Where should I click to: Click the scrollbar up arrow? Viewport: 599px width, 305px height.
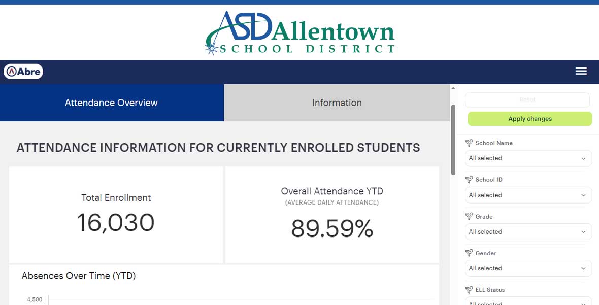pyautogui.click(x=453, y=88)
